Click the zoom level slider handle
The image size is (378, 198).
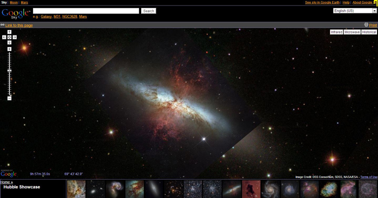[9, 71]
